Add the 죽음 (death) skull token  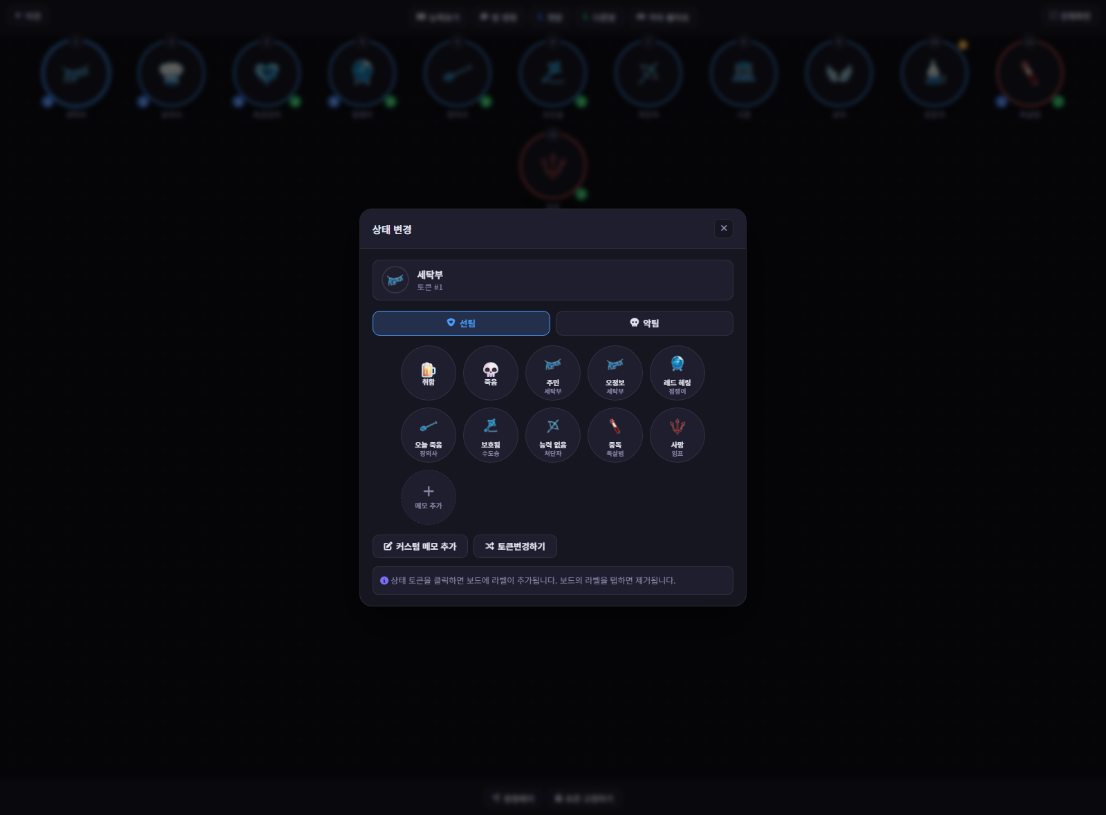point(491,373)
